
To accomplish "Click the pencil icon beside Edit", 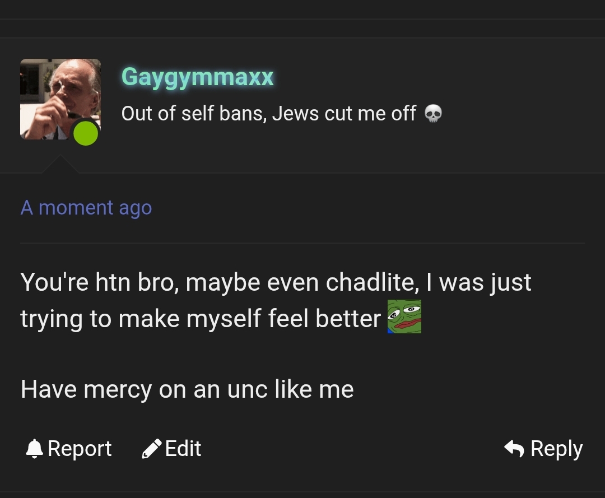I will (x=152, y=449).
